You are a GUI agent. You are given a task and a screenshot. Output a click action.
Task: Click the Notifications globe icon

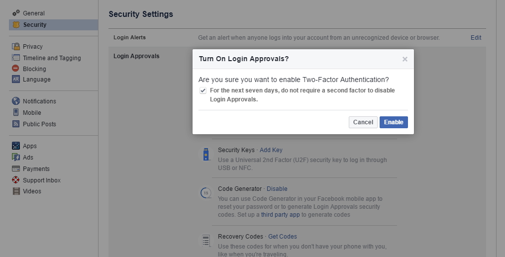[x=16, y=101]
